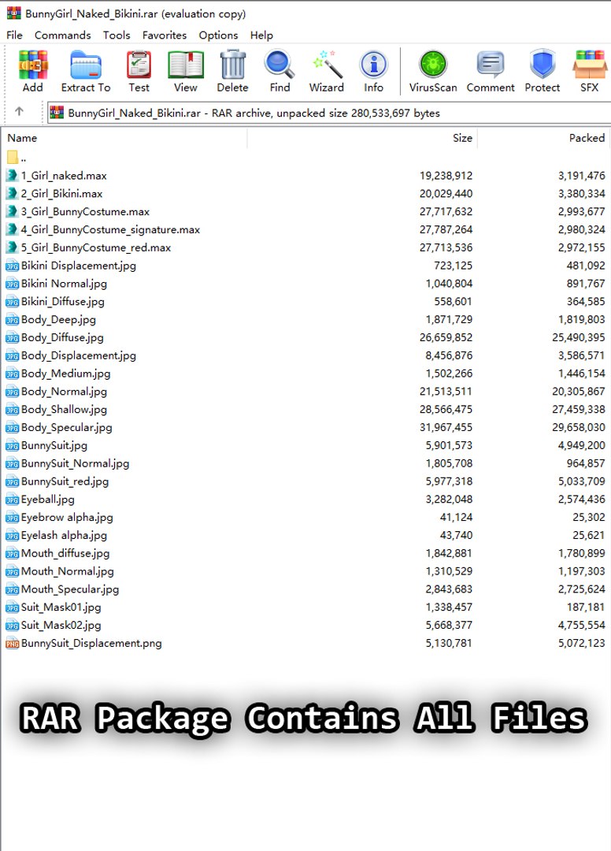The height and width of the screenshot is (851, 611).
Task: Show archive Info icon
Action: click(x=373, y=65)
